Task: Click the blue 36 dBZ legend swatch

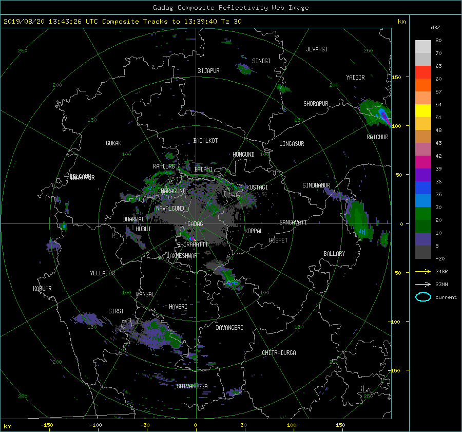Action: pyautogui.click(x=423, y=188)
